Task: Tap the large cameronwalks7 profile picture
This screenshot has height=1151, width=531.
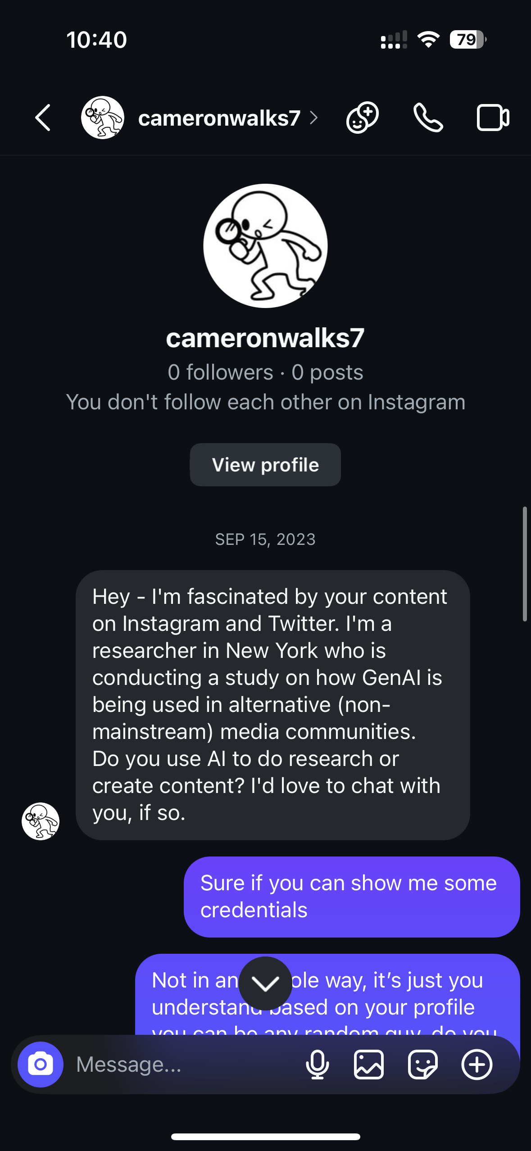Action: pyautogui.click(x=265, y=246)
